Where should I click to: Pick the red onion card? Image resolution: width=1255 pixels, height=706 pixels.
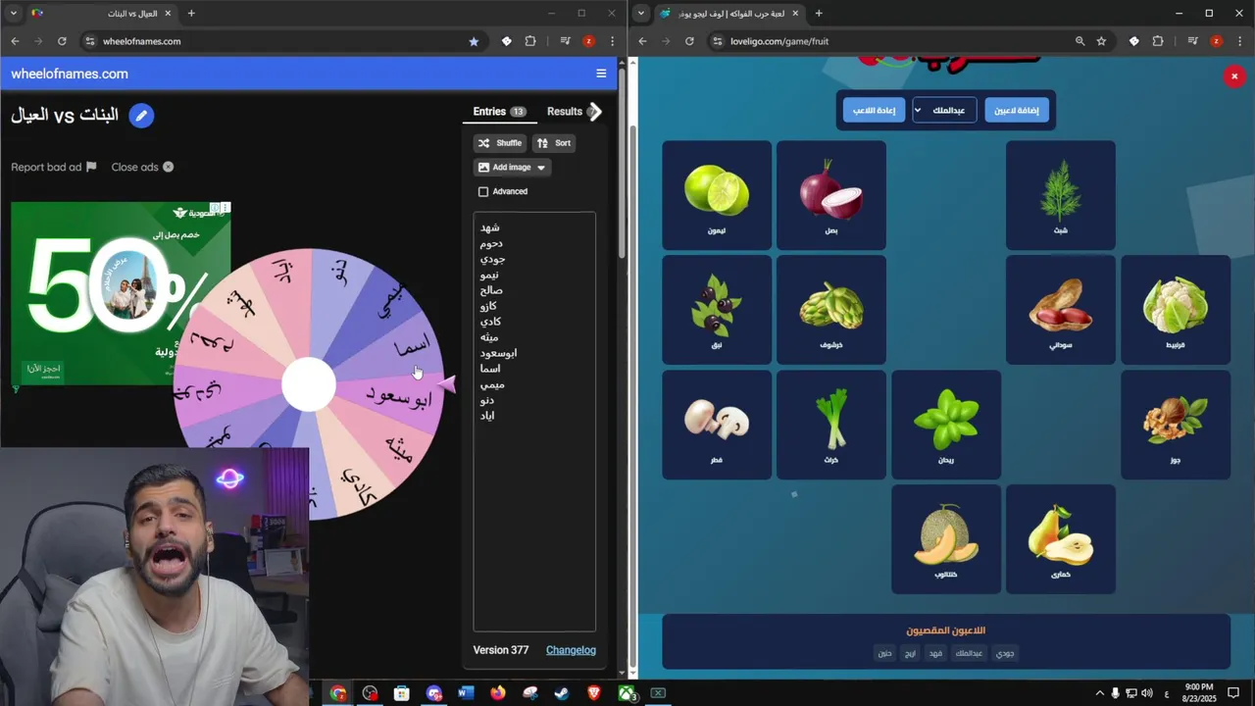(831, 195)
